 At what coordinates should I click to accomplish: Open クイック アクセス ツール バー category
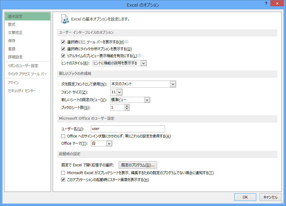27,74
